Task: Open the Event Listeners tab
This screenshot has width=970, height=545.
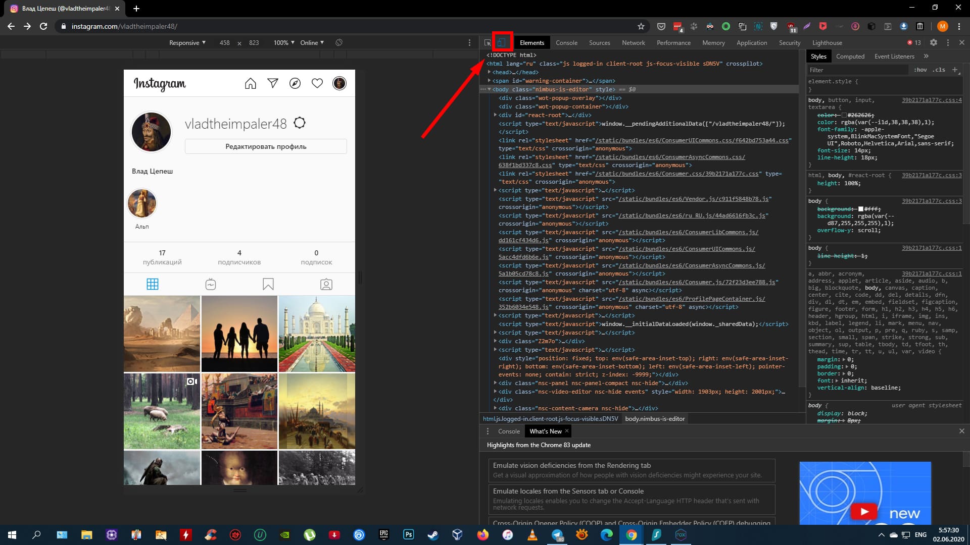Action: pyautogui.click(x=894, y=56)
